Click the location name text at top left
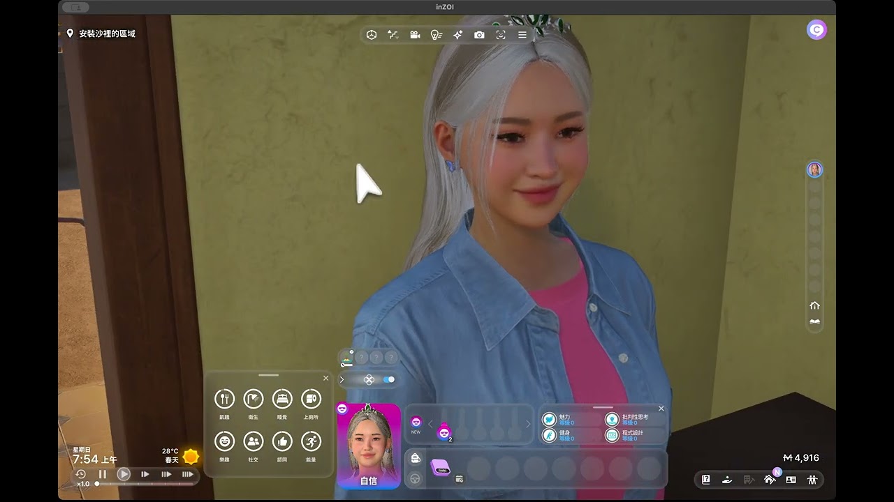 click(x=107, y=33)
